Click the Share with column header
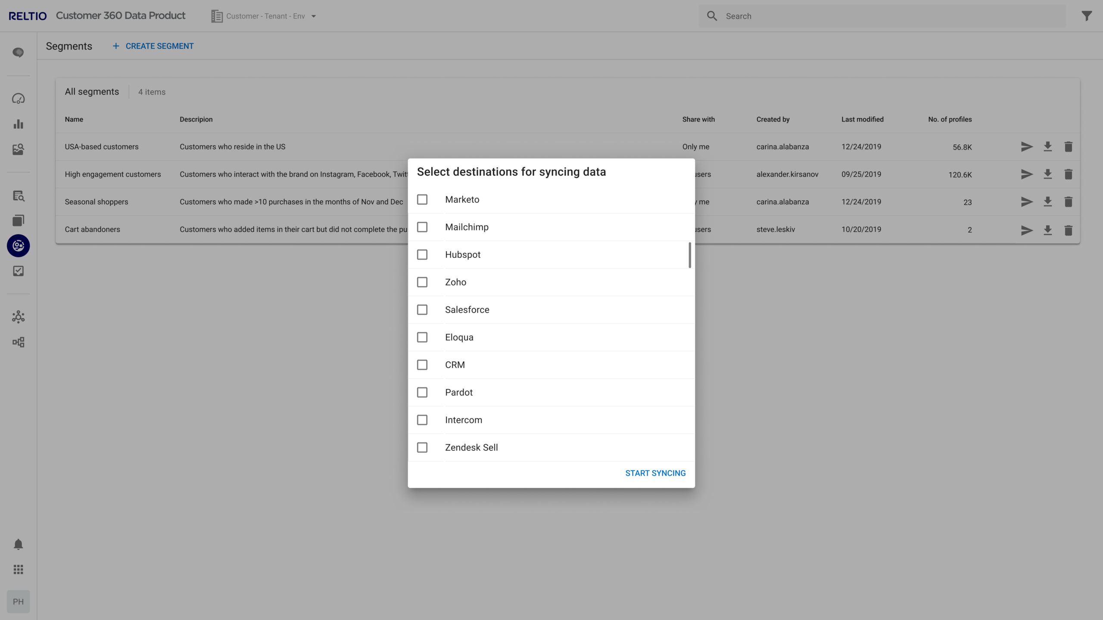Image resolution: width=1103 pixels, height=620 pixels. pos(698,119)
